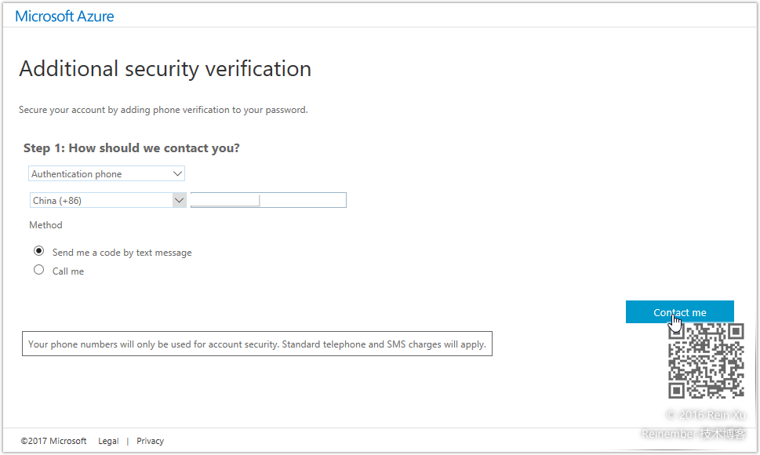This screenshot has height=455, width=760.
Task: Click the ©2017 Microsoft footer text
Action: click(53, 441)
